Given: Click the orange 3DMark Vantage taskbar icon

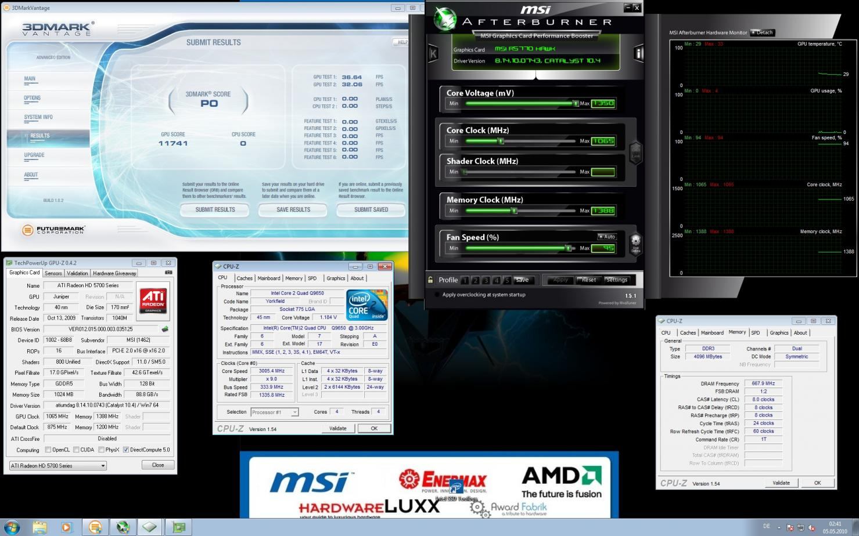Looking at the screenshot, I should [x=95, y=527].
